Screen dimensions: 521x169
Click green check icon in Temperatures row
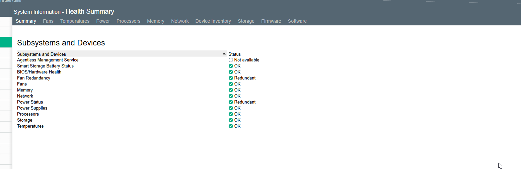click(x=231, y=126)
